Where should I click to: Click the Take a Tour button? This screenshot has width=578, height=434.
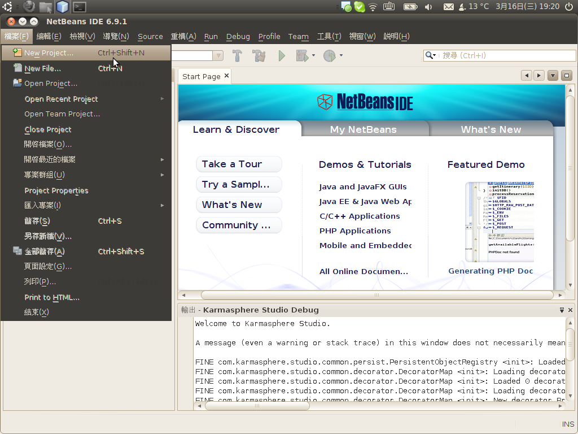tap(239, 164)
